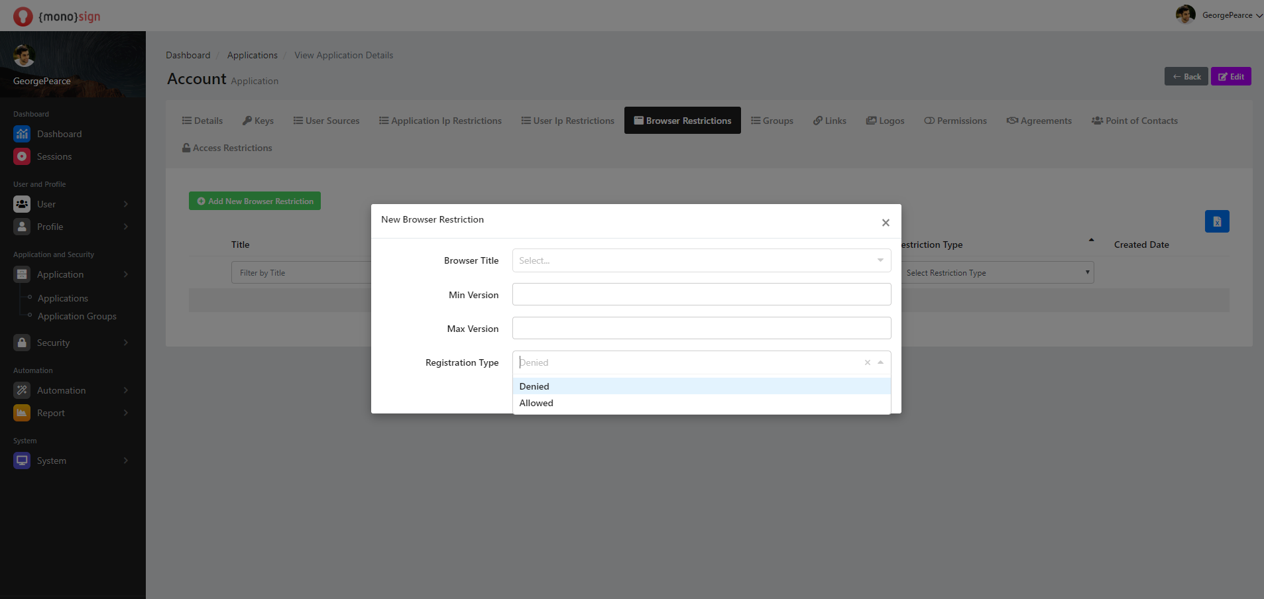Switch to the Keys tab
The width and height of the screenshot is (1264, 599).
tap(258, 121)
